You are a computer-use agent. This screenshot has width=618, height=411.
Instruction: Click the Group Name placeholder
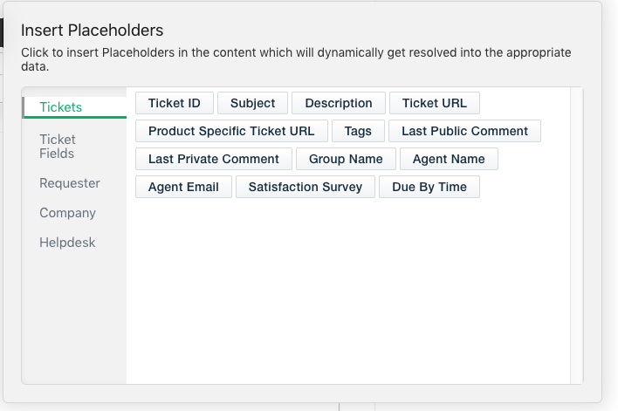[x=346, y=159]
